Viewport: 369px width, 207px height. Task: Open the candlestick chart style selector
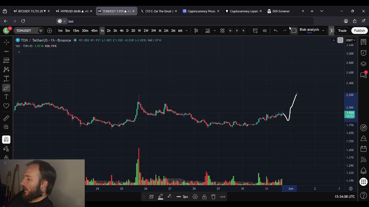[x=196, y=30]
